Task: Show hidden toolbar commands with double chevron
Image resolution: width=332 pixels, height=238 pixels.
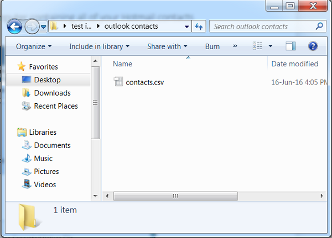Action: click(235, 46)
